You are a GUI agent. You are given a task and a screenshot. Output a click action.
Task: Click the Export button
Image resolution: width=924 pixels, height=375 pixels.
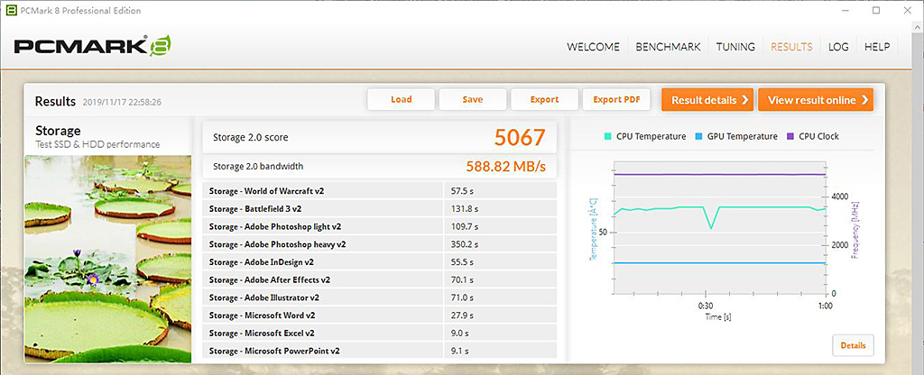click(x=544, y=99)
